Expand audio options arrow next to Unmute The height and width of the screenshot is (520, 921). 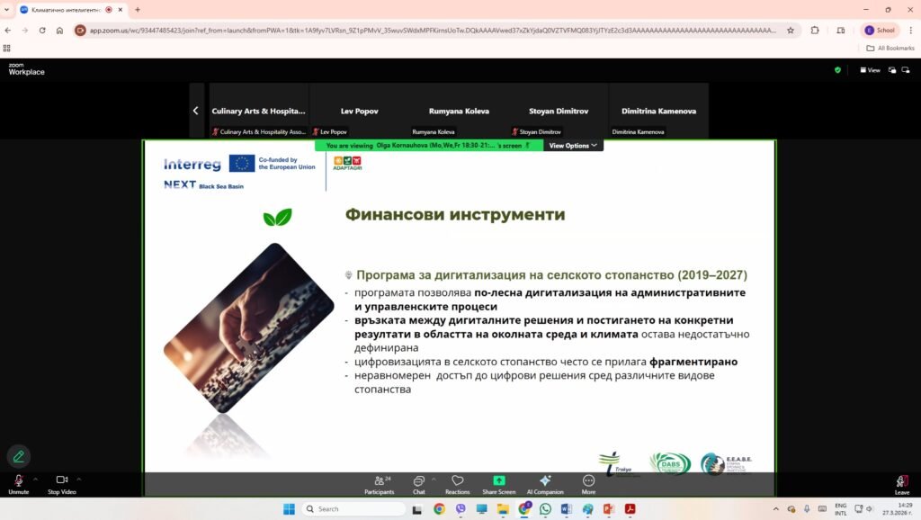click(36, 479)
